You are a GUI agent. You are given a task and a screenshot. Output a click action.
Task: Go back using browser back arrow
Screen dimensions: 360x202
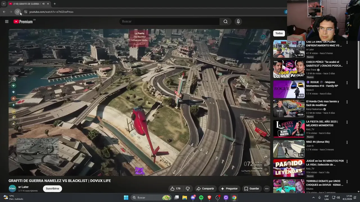point(4,12)
